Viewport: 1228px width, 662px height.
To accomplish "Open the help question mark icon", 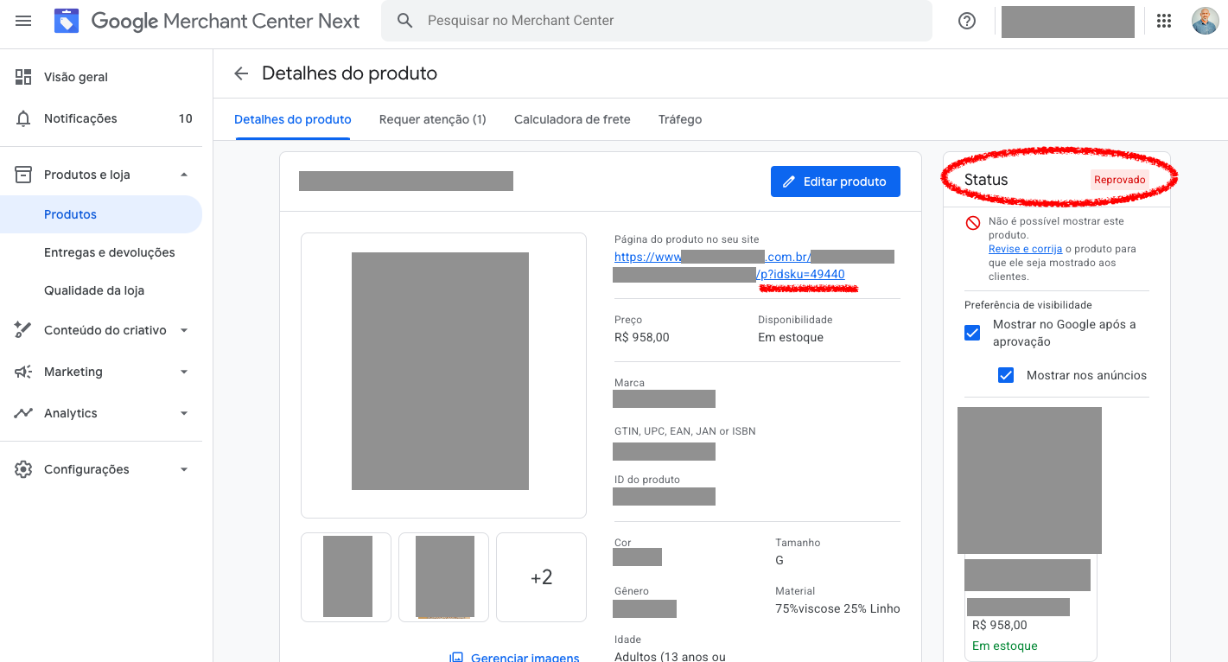I will (x=967, y=22).
